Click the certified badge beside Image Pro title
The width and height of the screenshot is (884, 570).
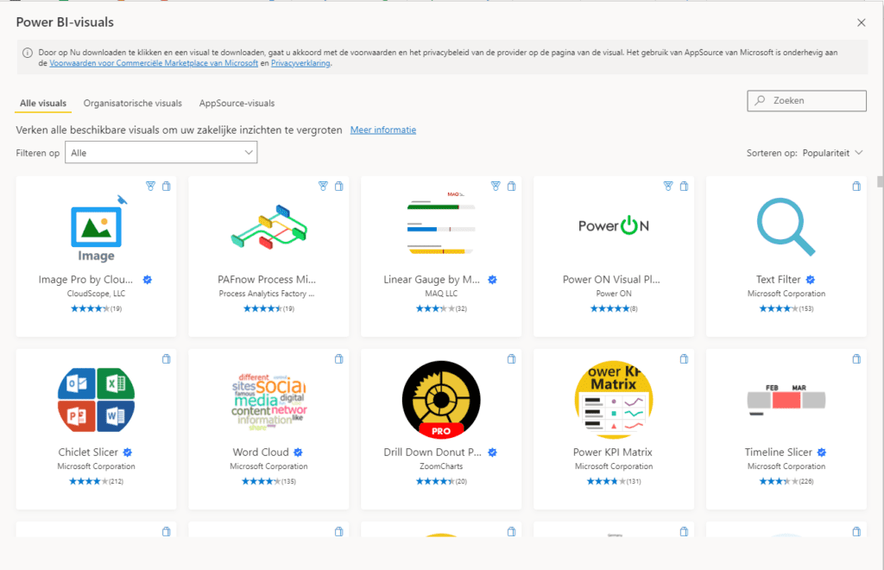[x=147, y=280]
